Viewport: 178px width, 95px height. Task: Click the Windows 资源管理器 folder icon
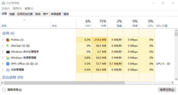click(8, 58)
